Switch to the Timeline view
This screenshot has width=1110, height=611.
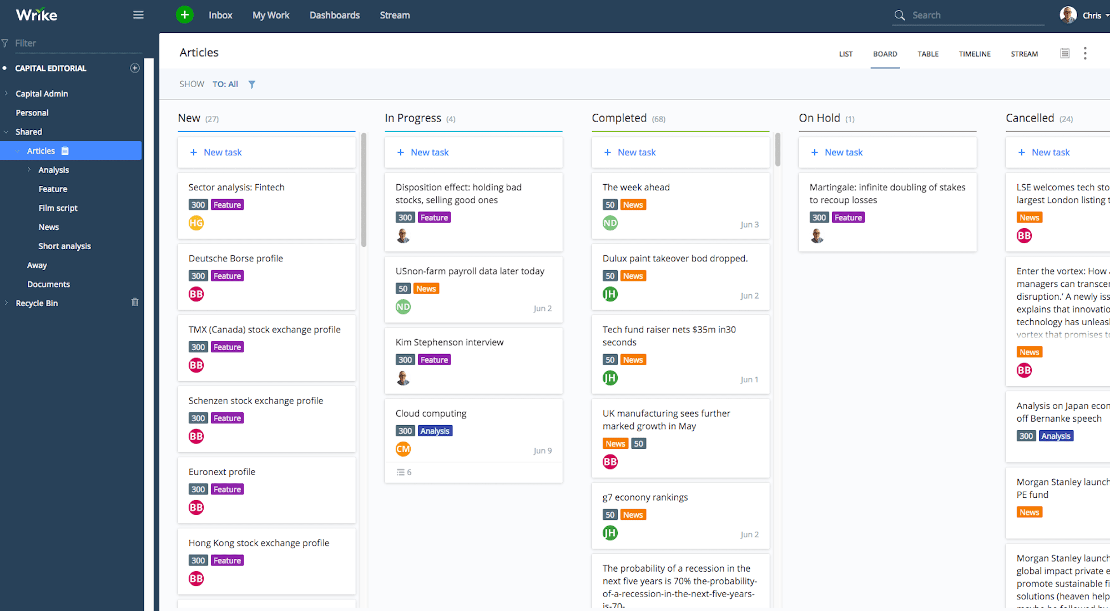click(975, 53)
